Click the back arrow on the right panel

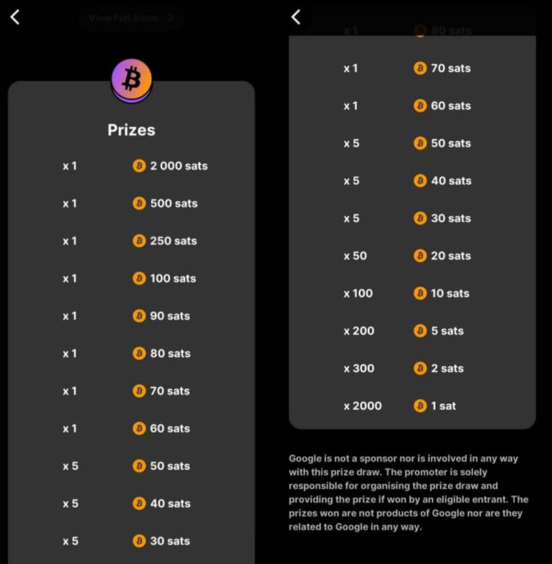point(296,16)
